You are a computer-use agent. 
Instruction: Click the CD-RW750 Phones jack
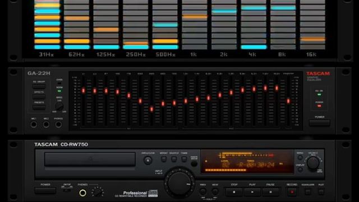click(x=82, y=193)
